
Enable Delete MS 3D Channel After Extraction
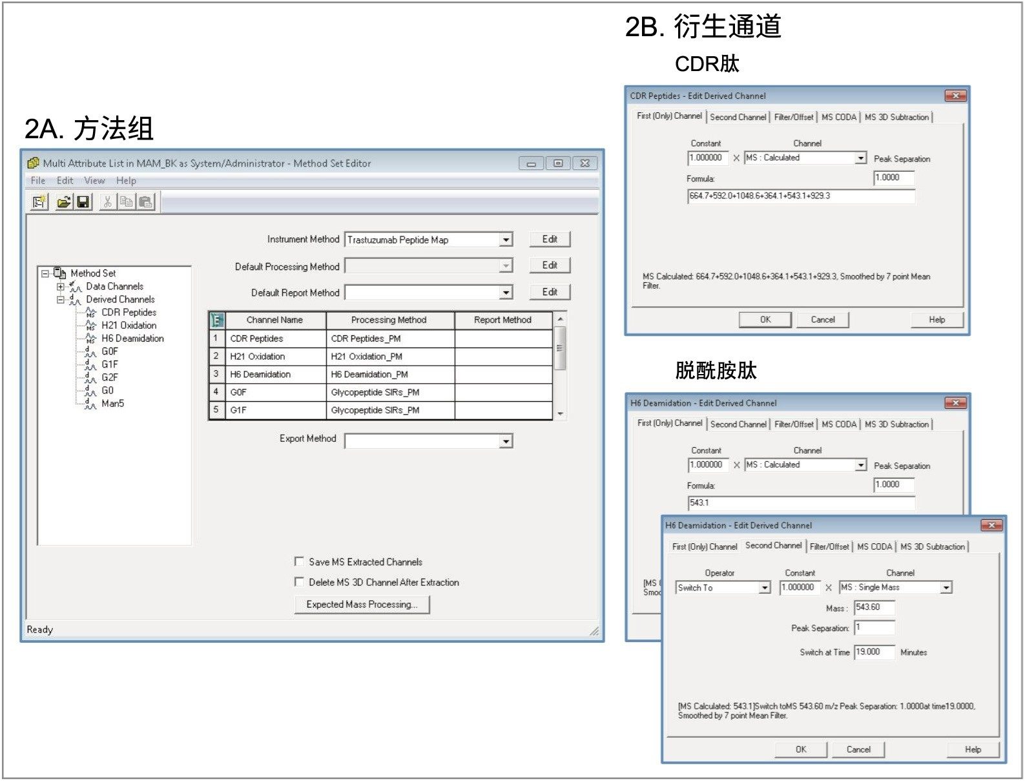click(299, 581)
